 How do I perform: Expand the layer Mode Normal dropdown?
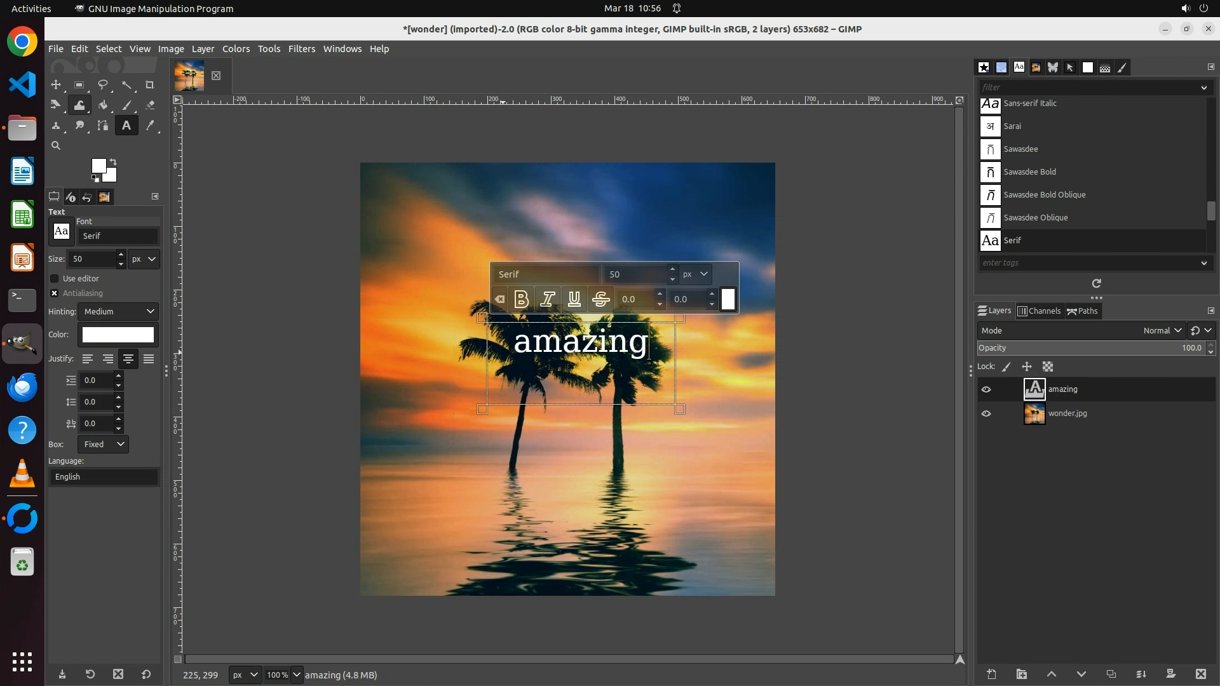[1162, 331]
